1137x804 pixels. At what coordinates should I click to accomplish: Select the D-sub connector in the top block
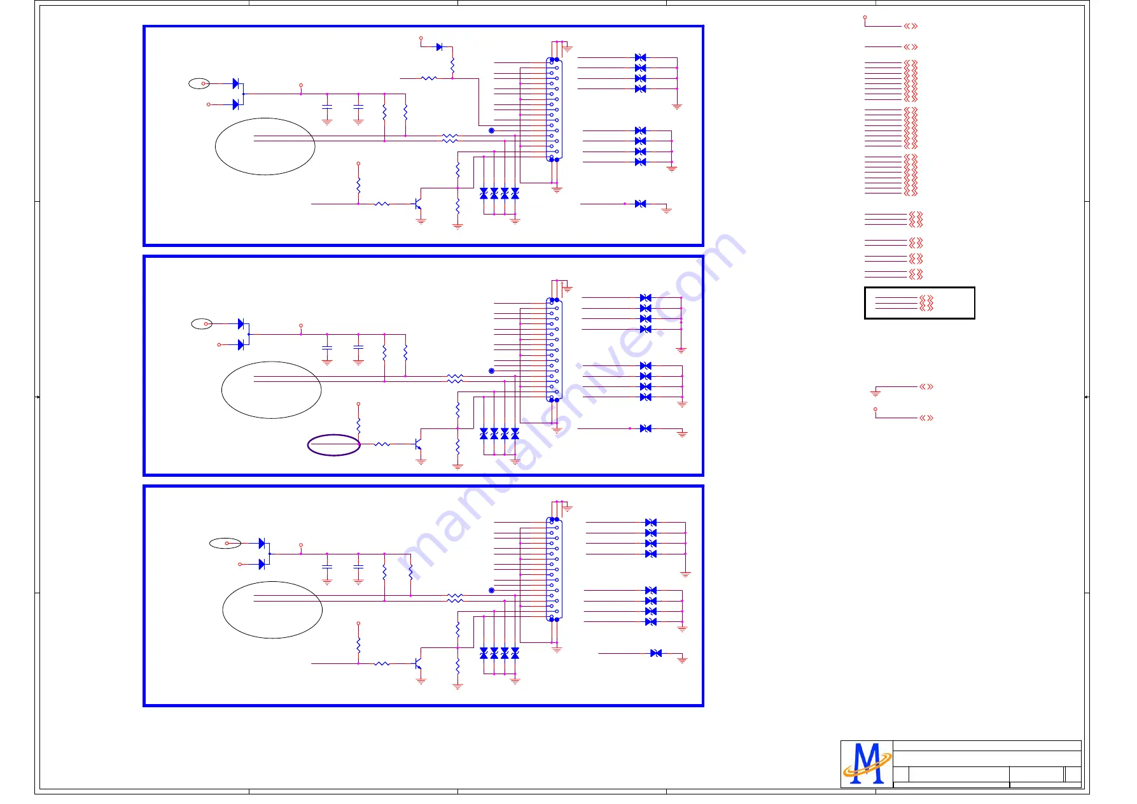(x=554, y=109)
